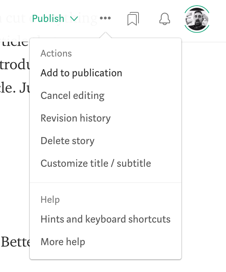The image size is (226, 272).
Task: Open the bookmarks list icon
Action: 133,19
